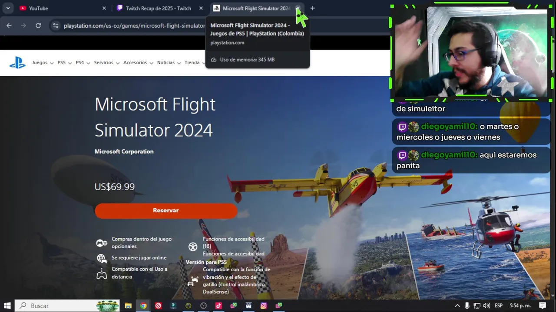Go forward in browser history
Image resolution: width=556 pixels, height=312 pixels.
click(x=23, y=26)
